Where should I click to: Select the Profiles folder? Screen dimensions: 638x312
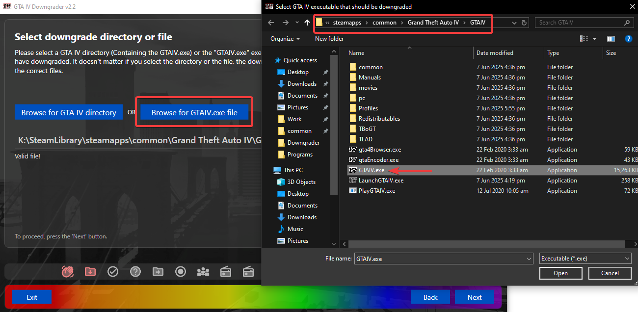pos(369,108)
